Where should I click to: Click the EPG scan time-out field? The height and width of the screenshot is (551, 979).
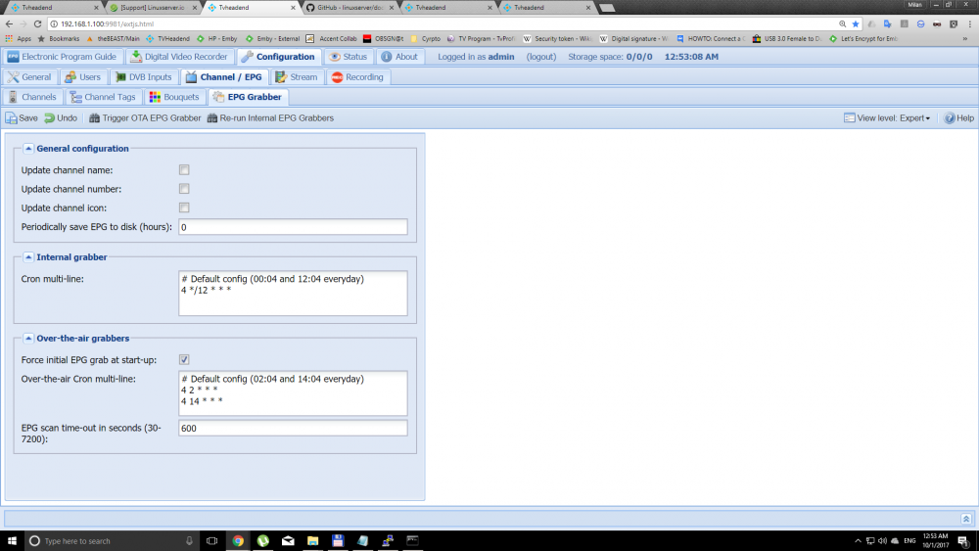click(293, 428)
